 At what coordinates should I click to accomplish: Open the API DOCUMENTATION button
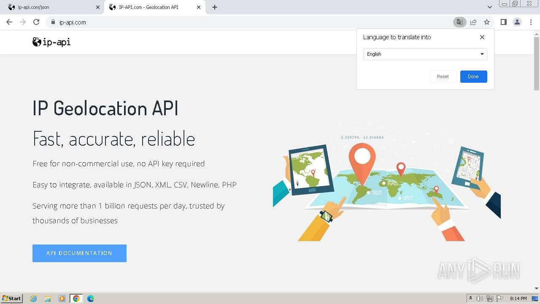click(x=79, y=253)
